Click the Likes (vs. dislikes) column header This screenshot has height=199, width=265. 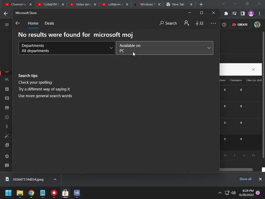(254, 80)
